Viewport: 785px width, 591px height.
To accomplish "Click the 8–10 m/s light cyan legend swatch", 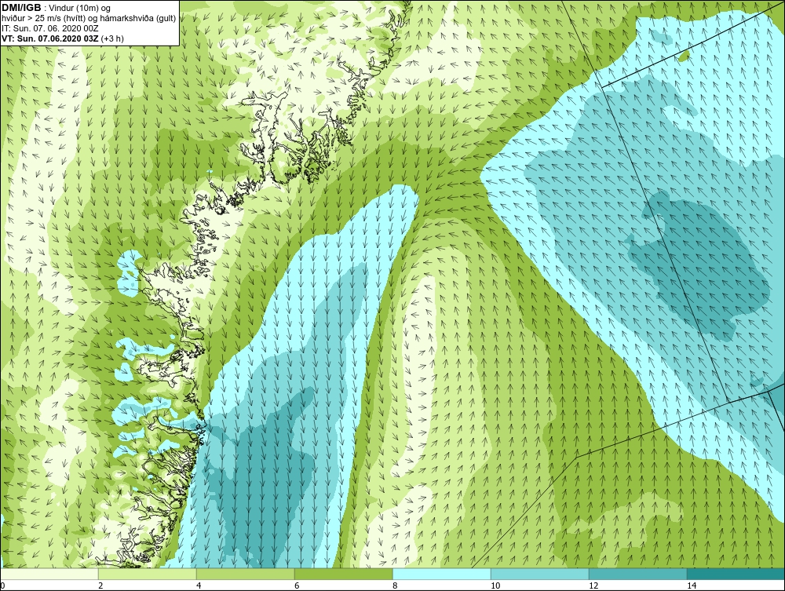I will (442, 574).
